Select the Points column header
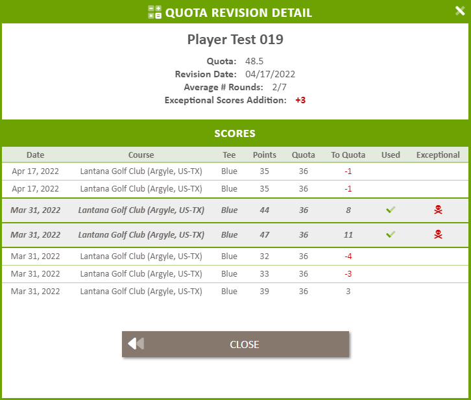Screen dimensions: 471x400 coord(264,155)
